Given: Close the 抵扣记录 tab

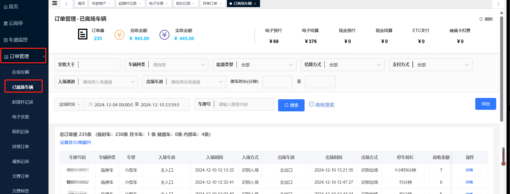Looking at the screenshot, I should pos(194,4).
